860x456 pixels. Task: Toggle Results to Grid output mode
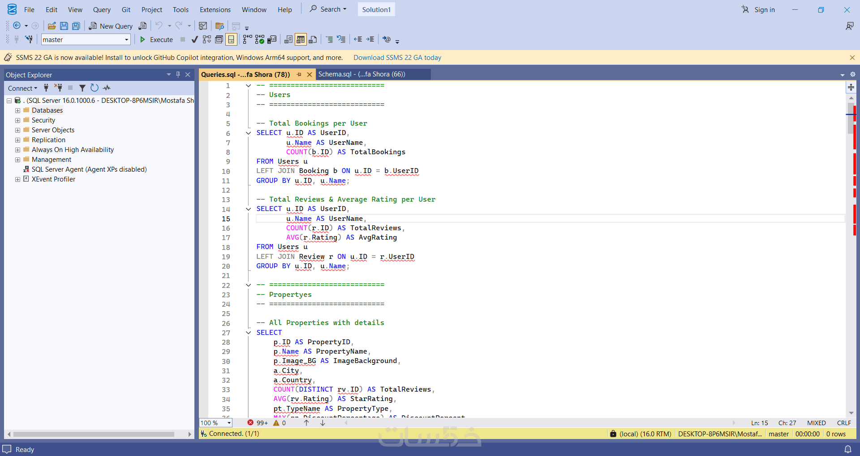(301, 40)
